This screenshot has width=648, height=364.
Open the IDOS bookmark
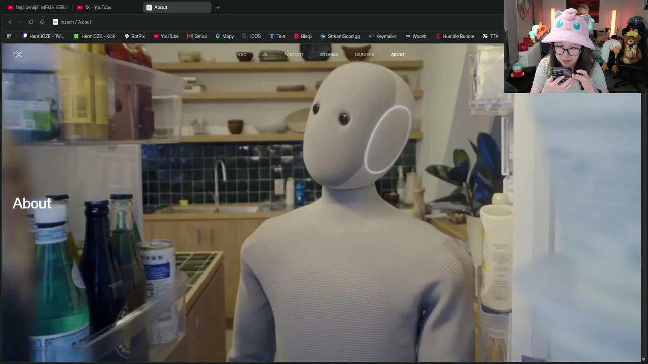pyautogui.click(x=252, y=36)
